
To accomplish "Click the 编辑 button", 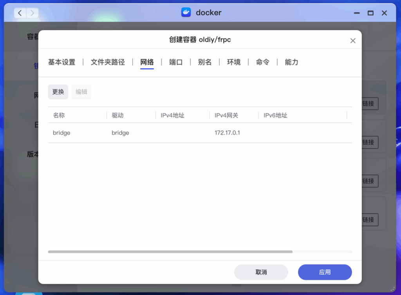I will coord(81,92).
